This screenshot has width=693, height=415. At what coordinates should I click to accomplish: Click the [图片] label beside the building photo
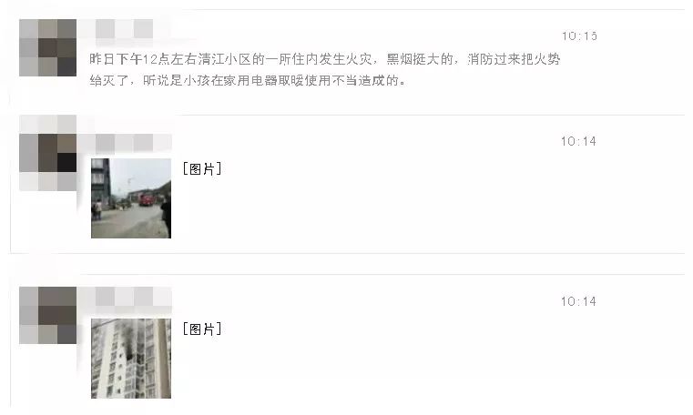[202, 329]
